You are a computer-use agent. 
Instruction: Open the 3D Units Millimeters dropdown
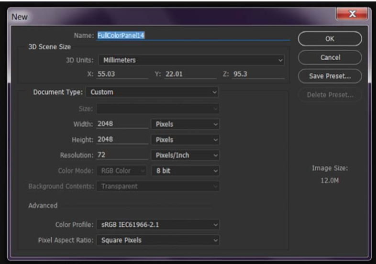190,60
